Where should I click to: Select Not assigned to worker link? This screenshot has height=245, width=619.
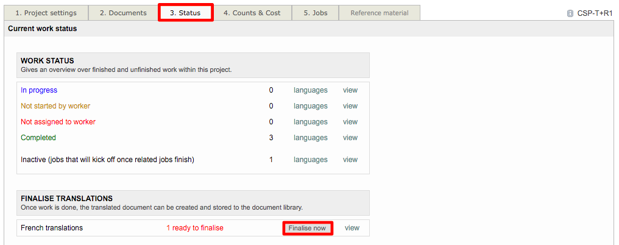coord(58,122)
